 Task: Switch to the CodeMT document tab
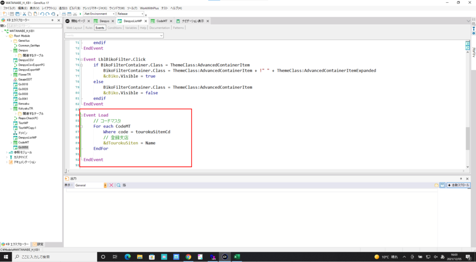click(x=162, y=21)
